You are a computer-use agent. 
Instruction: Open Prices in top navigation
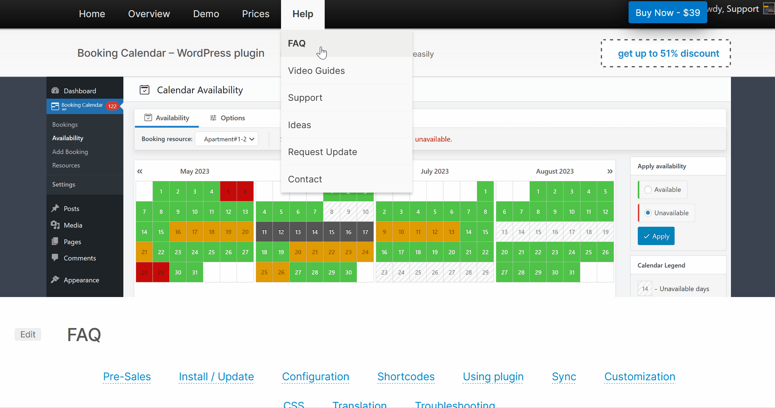click(x=256, y=14)
